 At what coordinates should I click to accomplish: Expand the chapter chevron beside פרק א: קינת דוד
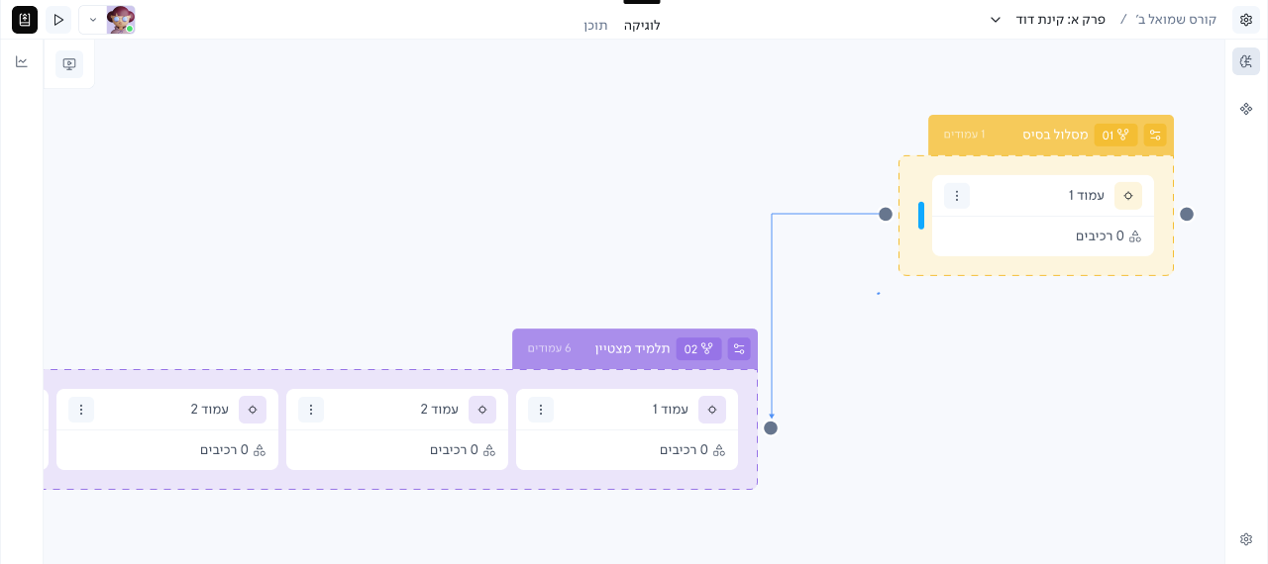(996, 20)
